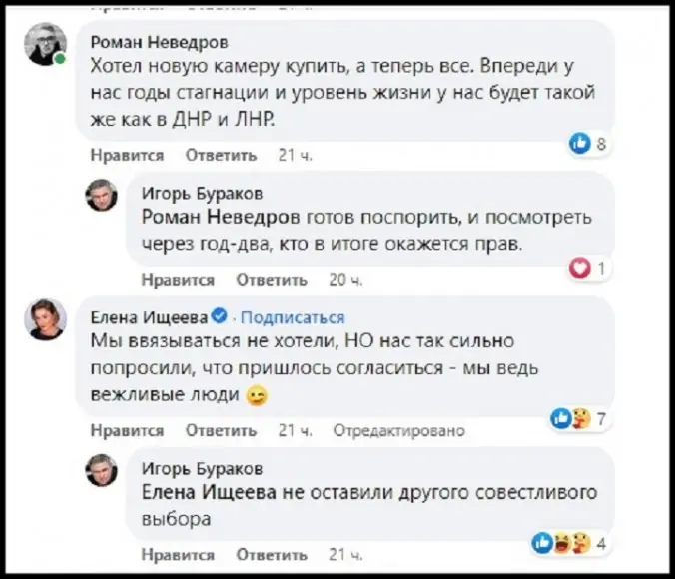Like Роман Неведров's comment with Нравится
This screenshot has width=675, height=579.
[127, 156]
